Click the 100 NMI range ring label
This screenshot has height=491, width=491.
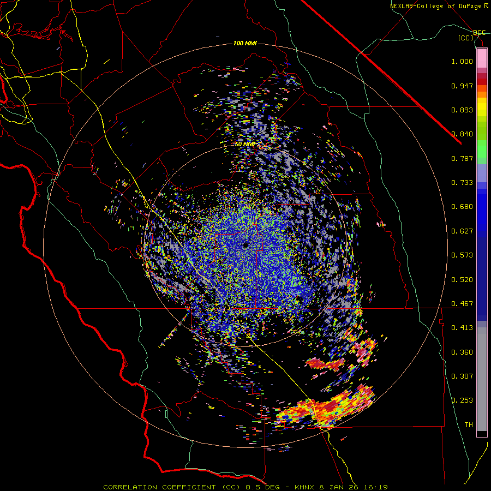click(245, 43)
